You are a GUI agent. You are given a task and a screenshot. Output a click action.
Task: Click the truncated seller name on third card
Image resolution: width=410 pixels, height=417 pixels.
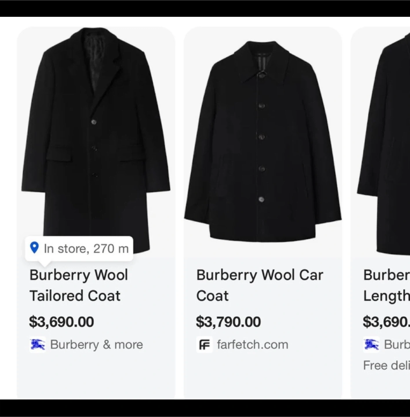tap(397, 345)
